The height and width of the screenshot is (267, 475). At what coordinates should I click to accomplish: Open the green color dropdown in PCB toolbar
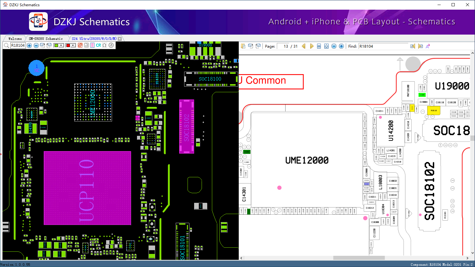pyautogui.click(x=61, y=45)
